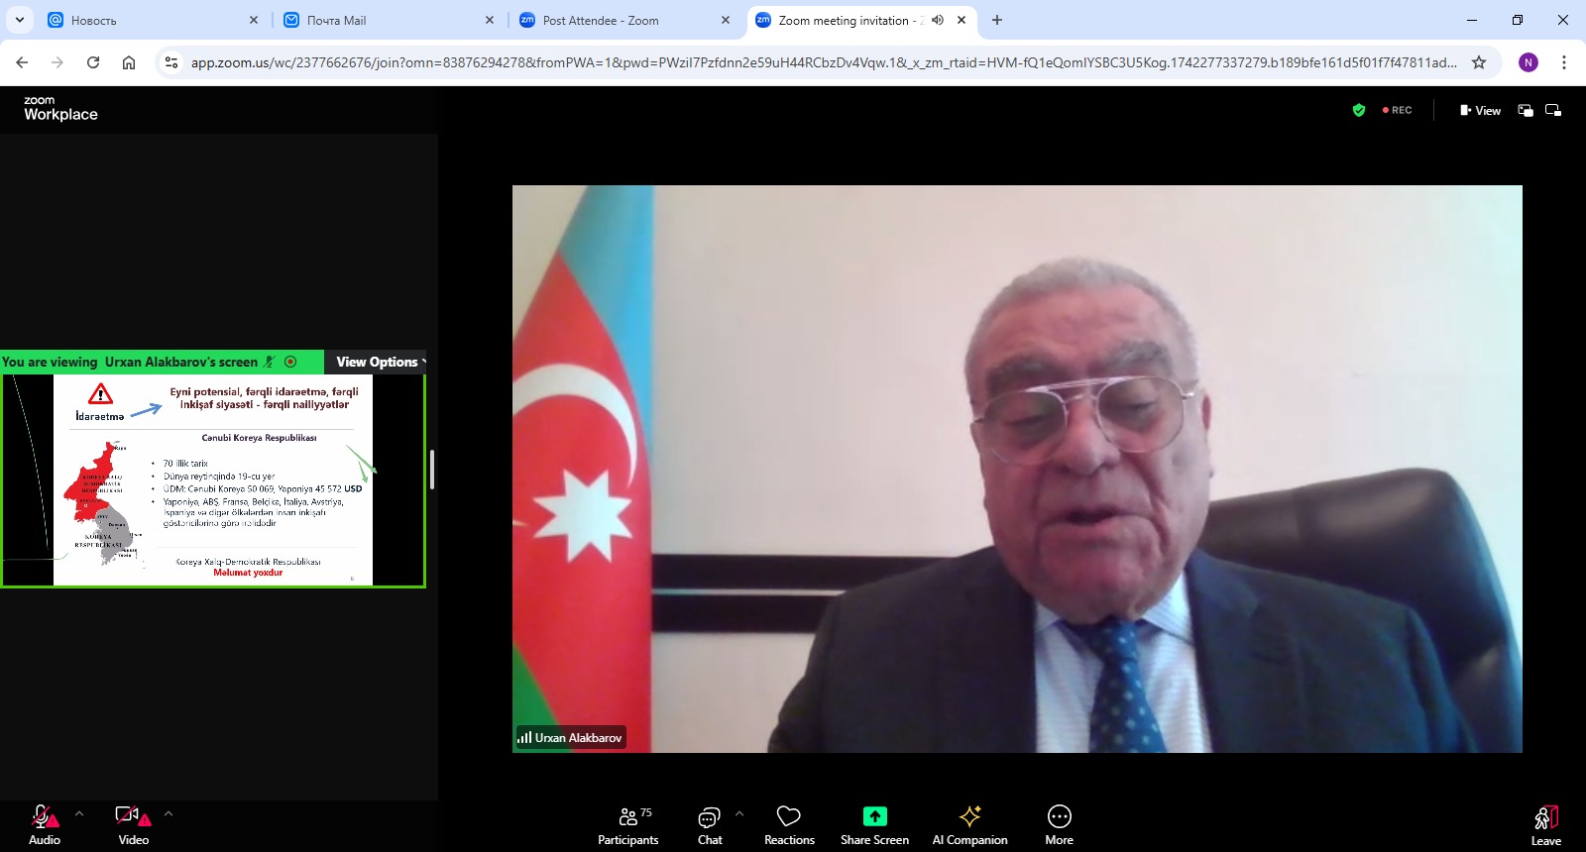The height and width of the screenshot is (852, 1586).
Task: Click the shared screen slide thumbnail
Action: (x=213, y=480)
